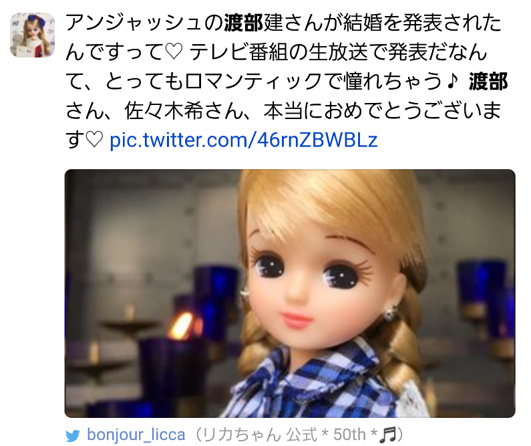Open the bonjour_licca account link
The image size is (531, 446).
tap(136, 435)
